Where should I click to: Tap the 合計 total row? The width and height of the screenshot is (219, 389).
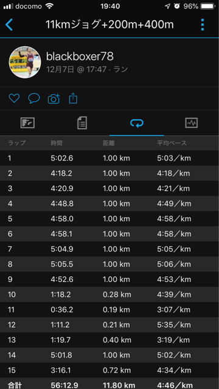coord(109,384)
